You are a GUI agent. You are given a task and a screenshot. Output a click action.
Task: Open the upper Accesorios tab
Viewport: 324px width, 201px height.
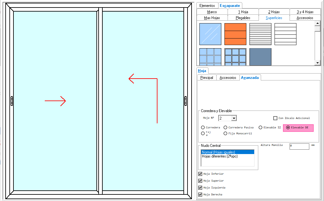(305, 18)
